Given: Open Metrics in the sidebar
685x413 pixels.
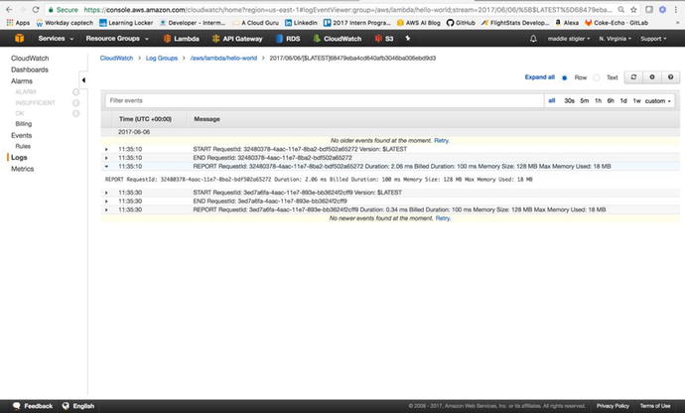Looking at the screenshot, I should (22, 169).
